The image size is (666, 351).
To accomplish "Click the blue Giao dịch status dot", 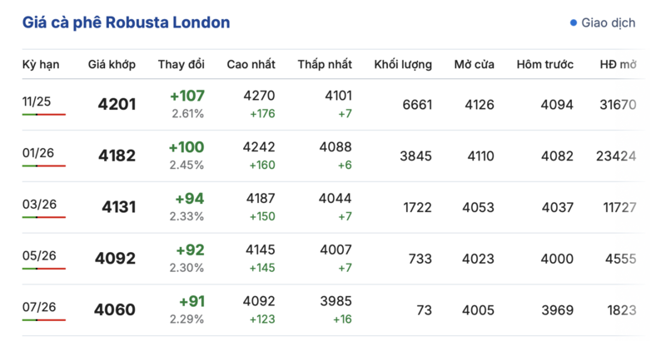I will pos(574,23).
